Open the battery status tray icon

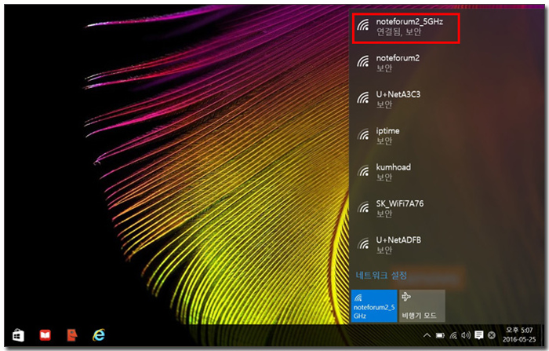(440, 335)
